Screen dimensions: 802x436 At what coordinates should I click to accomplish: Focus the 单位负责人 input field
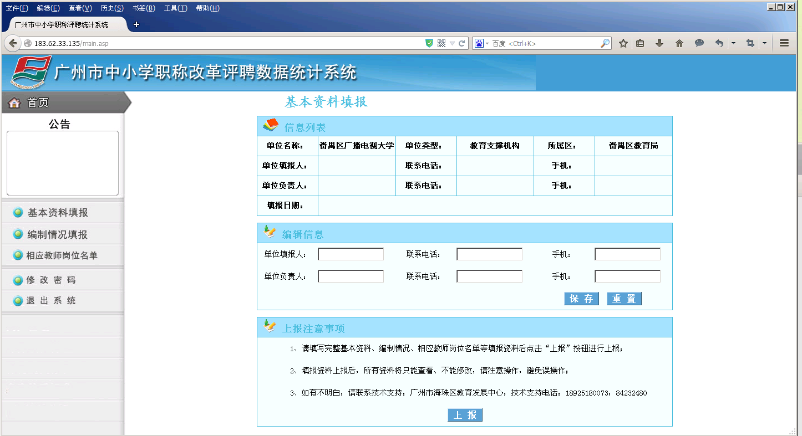pyautogui.click(x=351, y=276)
